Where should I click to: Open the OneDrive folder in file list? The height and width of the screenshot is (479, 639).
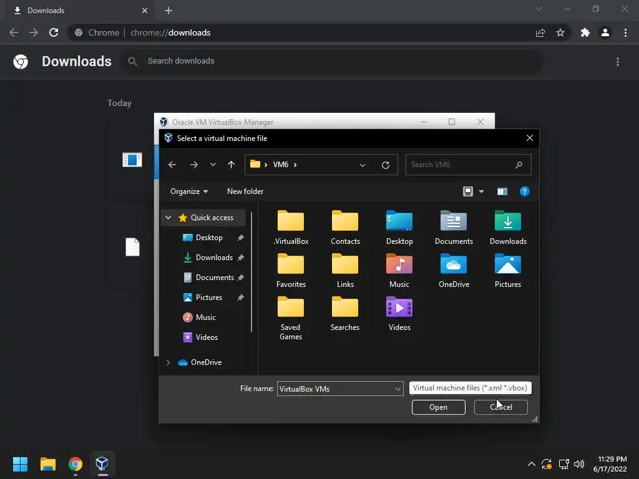coord(454,271)
